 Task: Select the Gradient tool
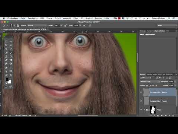11,60
